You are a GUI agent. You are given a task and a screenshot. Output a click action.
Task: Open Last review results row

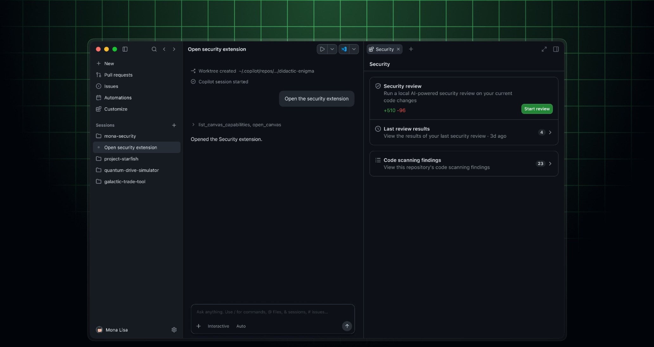pyautogui.click(x=464, y=132)
